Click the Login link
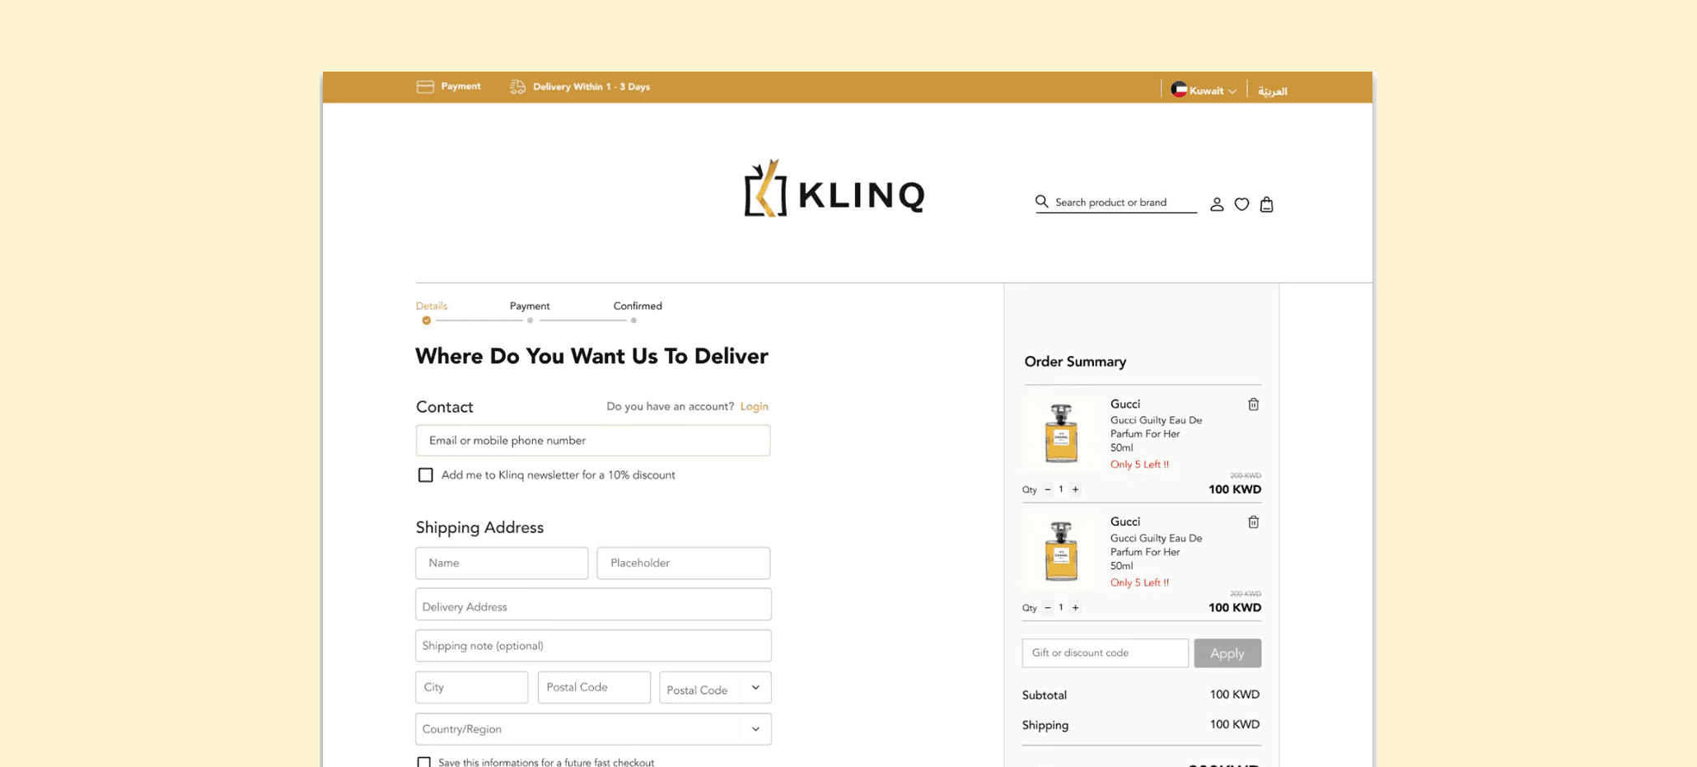Viewport: 1697px width, 767px height. (754, 406)
